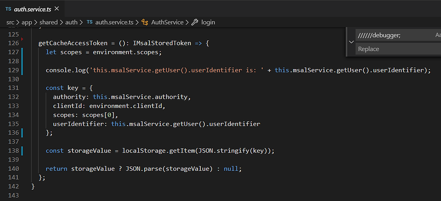Click the login method wrench icon
Image resolution: width=441 pixels, height=201 pixels.
point(195,22)
